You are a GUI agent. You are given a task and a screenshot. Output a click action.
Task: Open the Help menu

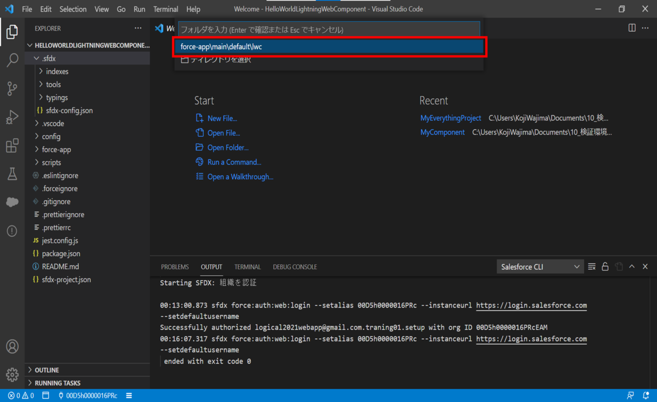[x=193, y=9]
